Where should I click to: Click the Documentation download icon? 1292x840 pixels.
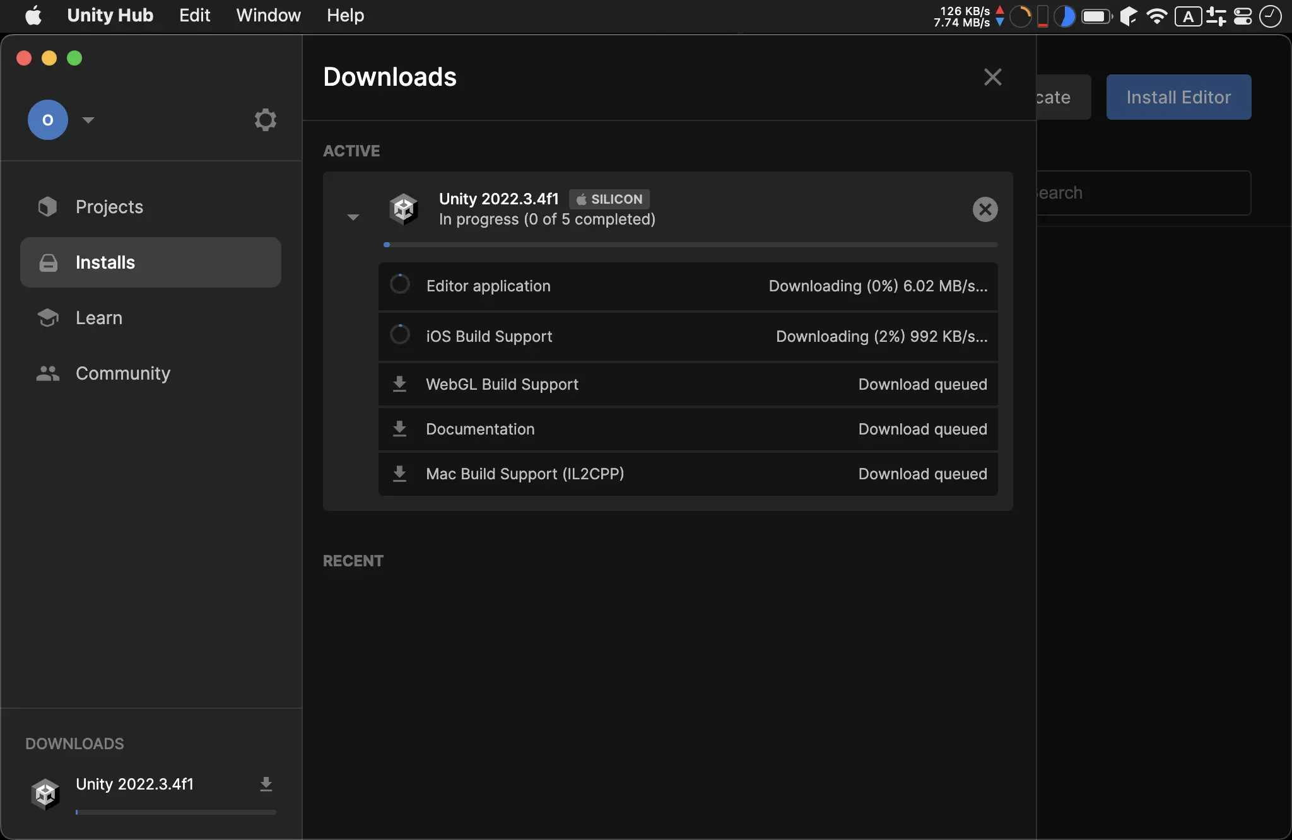(x=400, y=429)
